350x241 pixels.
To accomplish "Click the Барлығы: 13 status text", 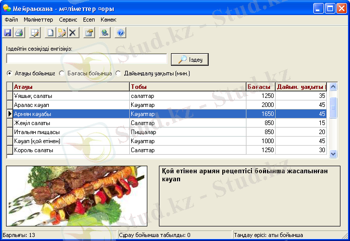I will pos(19,235).
